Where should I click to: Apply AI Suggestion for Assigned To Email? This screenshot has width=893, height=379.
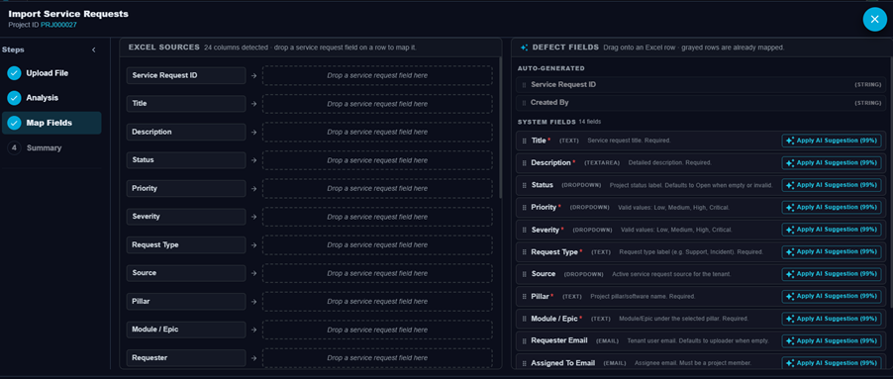pos(832,362)
